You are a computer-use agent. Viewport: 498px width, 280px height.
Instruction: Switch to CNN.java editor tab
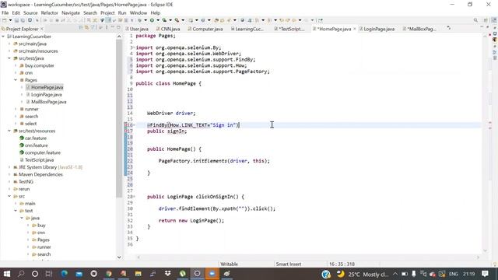168,29
